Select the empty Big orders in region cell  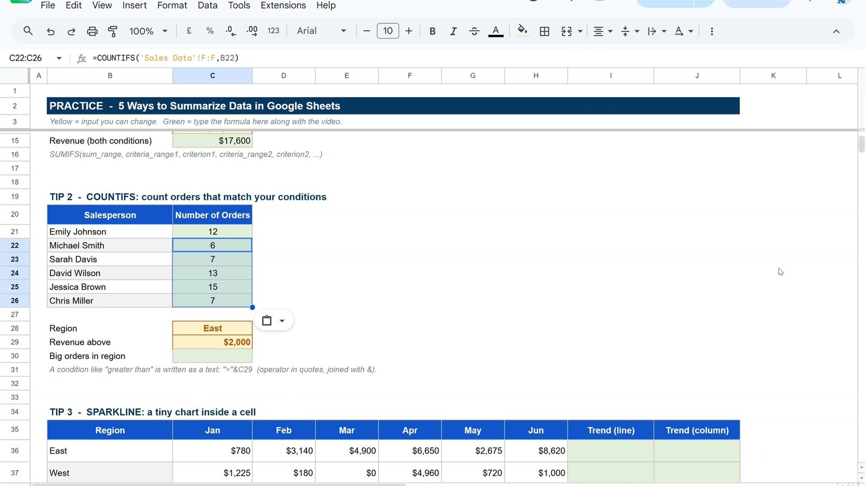click(212, 356)
